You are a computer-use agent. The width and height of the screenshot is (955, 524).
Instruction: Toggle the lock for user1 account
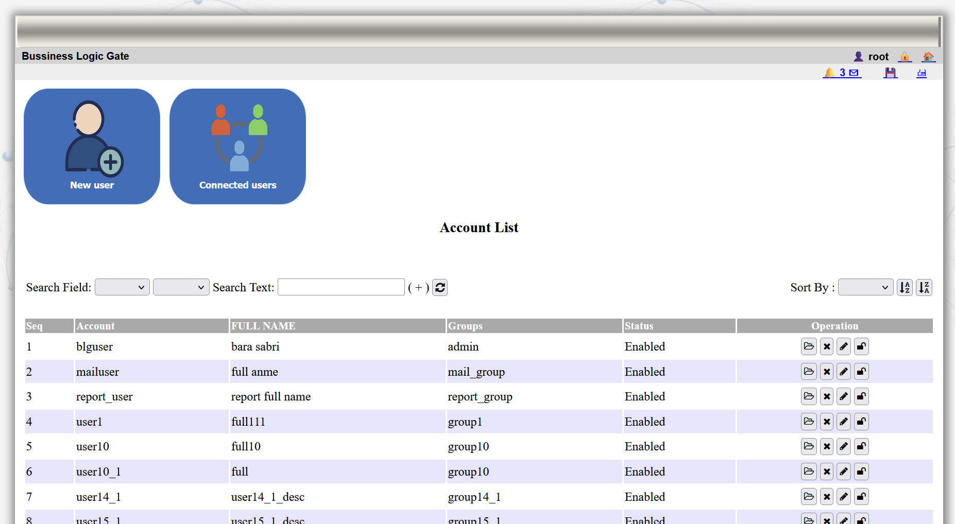861,422
